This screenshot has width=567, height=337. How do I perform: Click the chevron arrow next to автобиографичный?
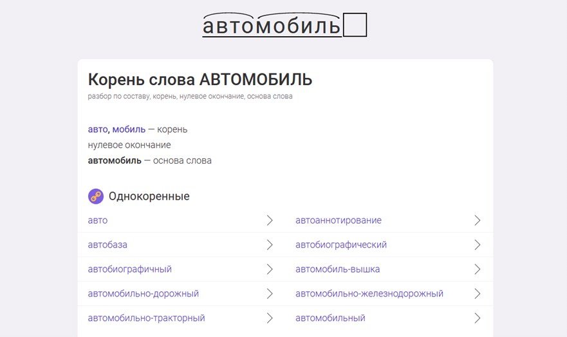[270, 269]
